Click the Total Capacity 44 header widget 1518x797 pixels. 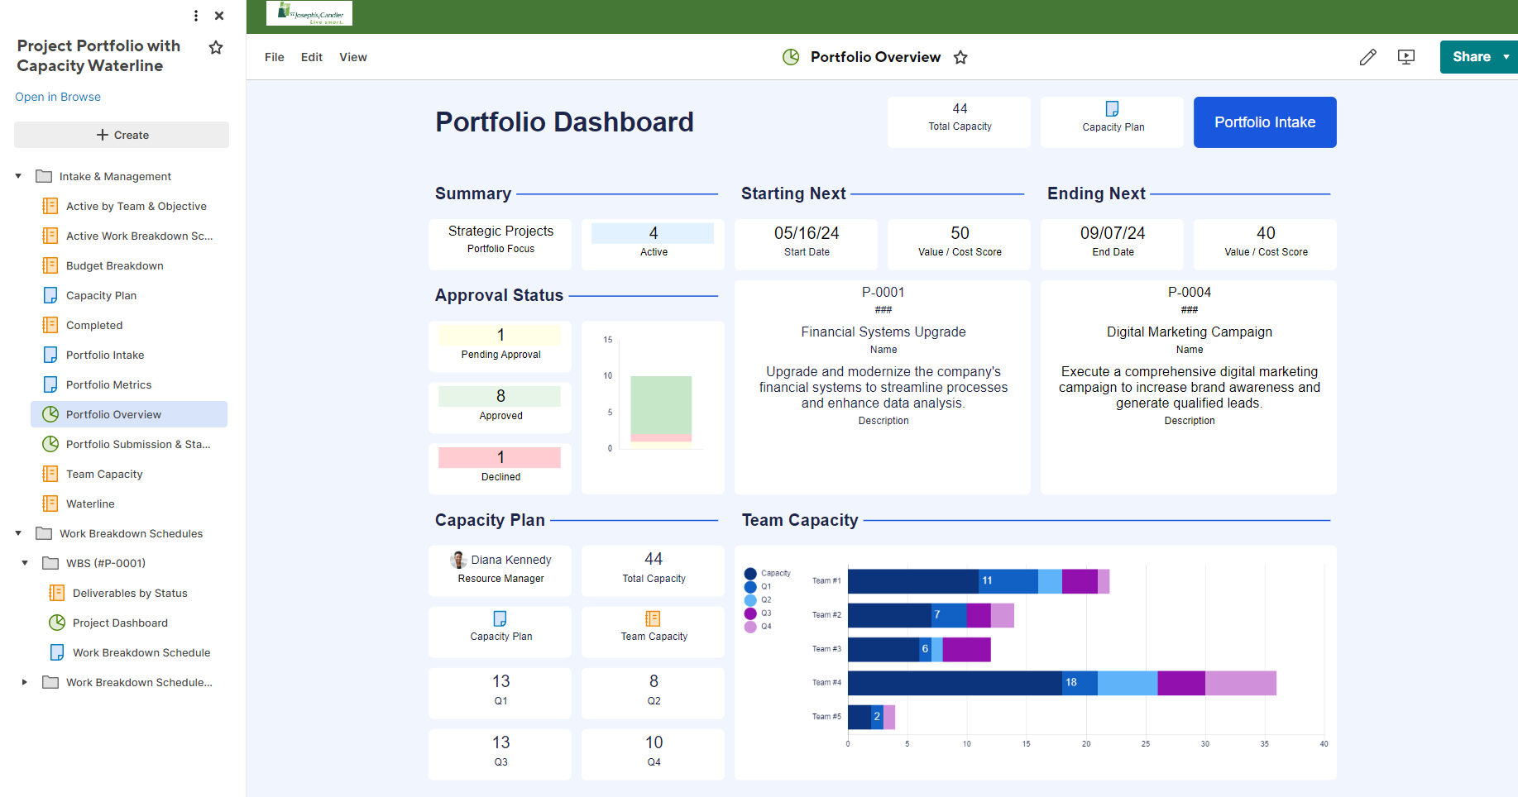pyautogui.click(x=960, y=122)
